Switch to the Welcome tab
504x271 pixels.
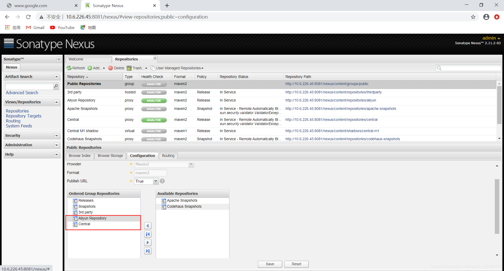pyautogui.click(x=88, y=59)
